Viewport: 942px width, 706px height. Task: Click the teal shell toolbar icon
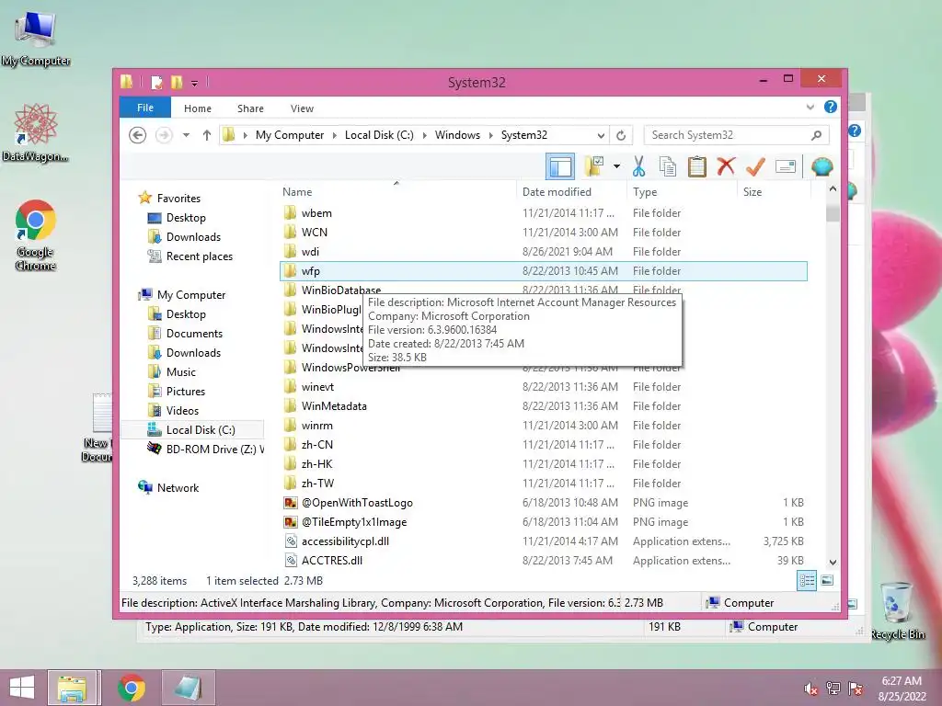pyautogui.click(x=821, y=166)
